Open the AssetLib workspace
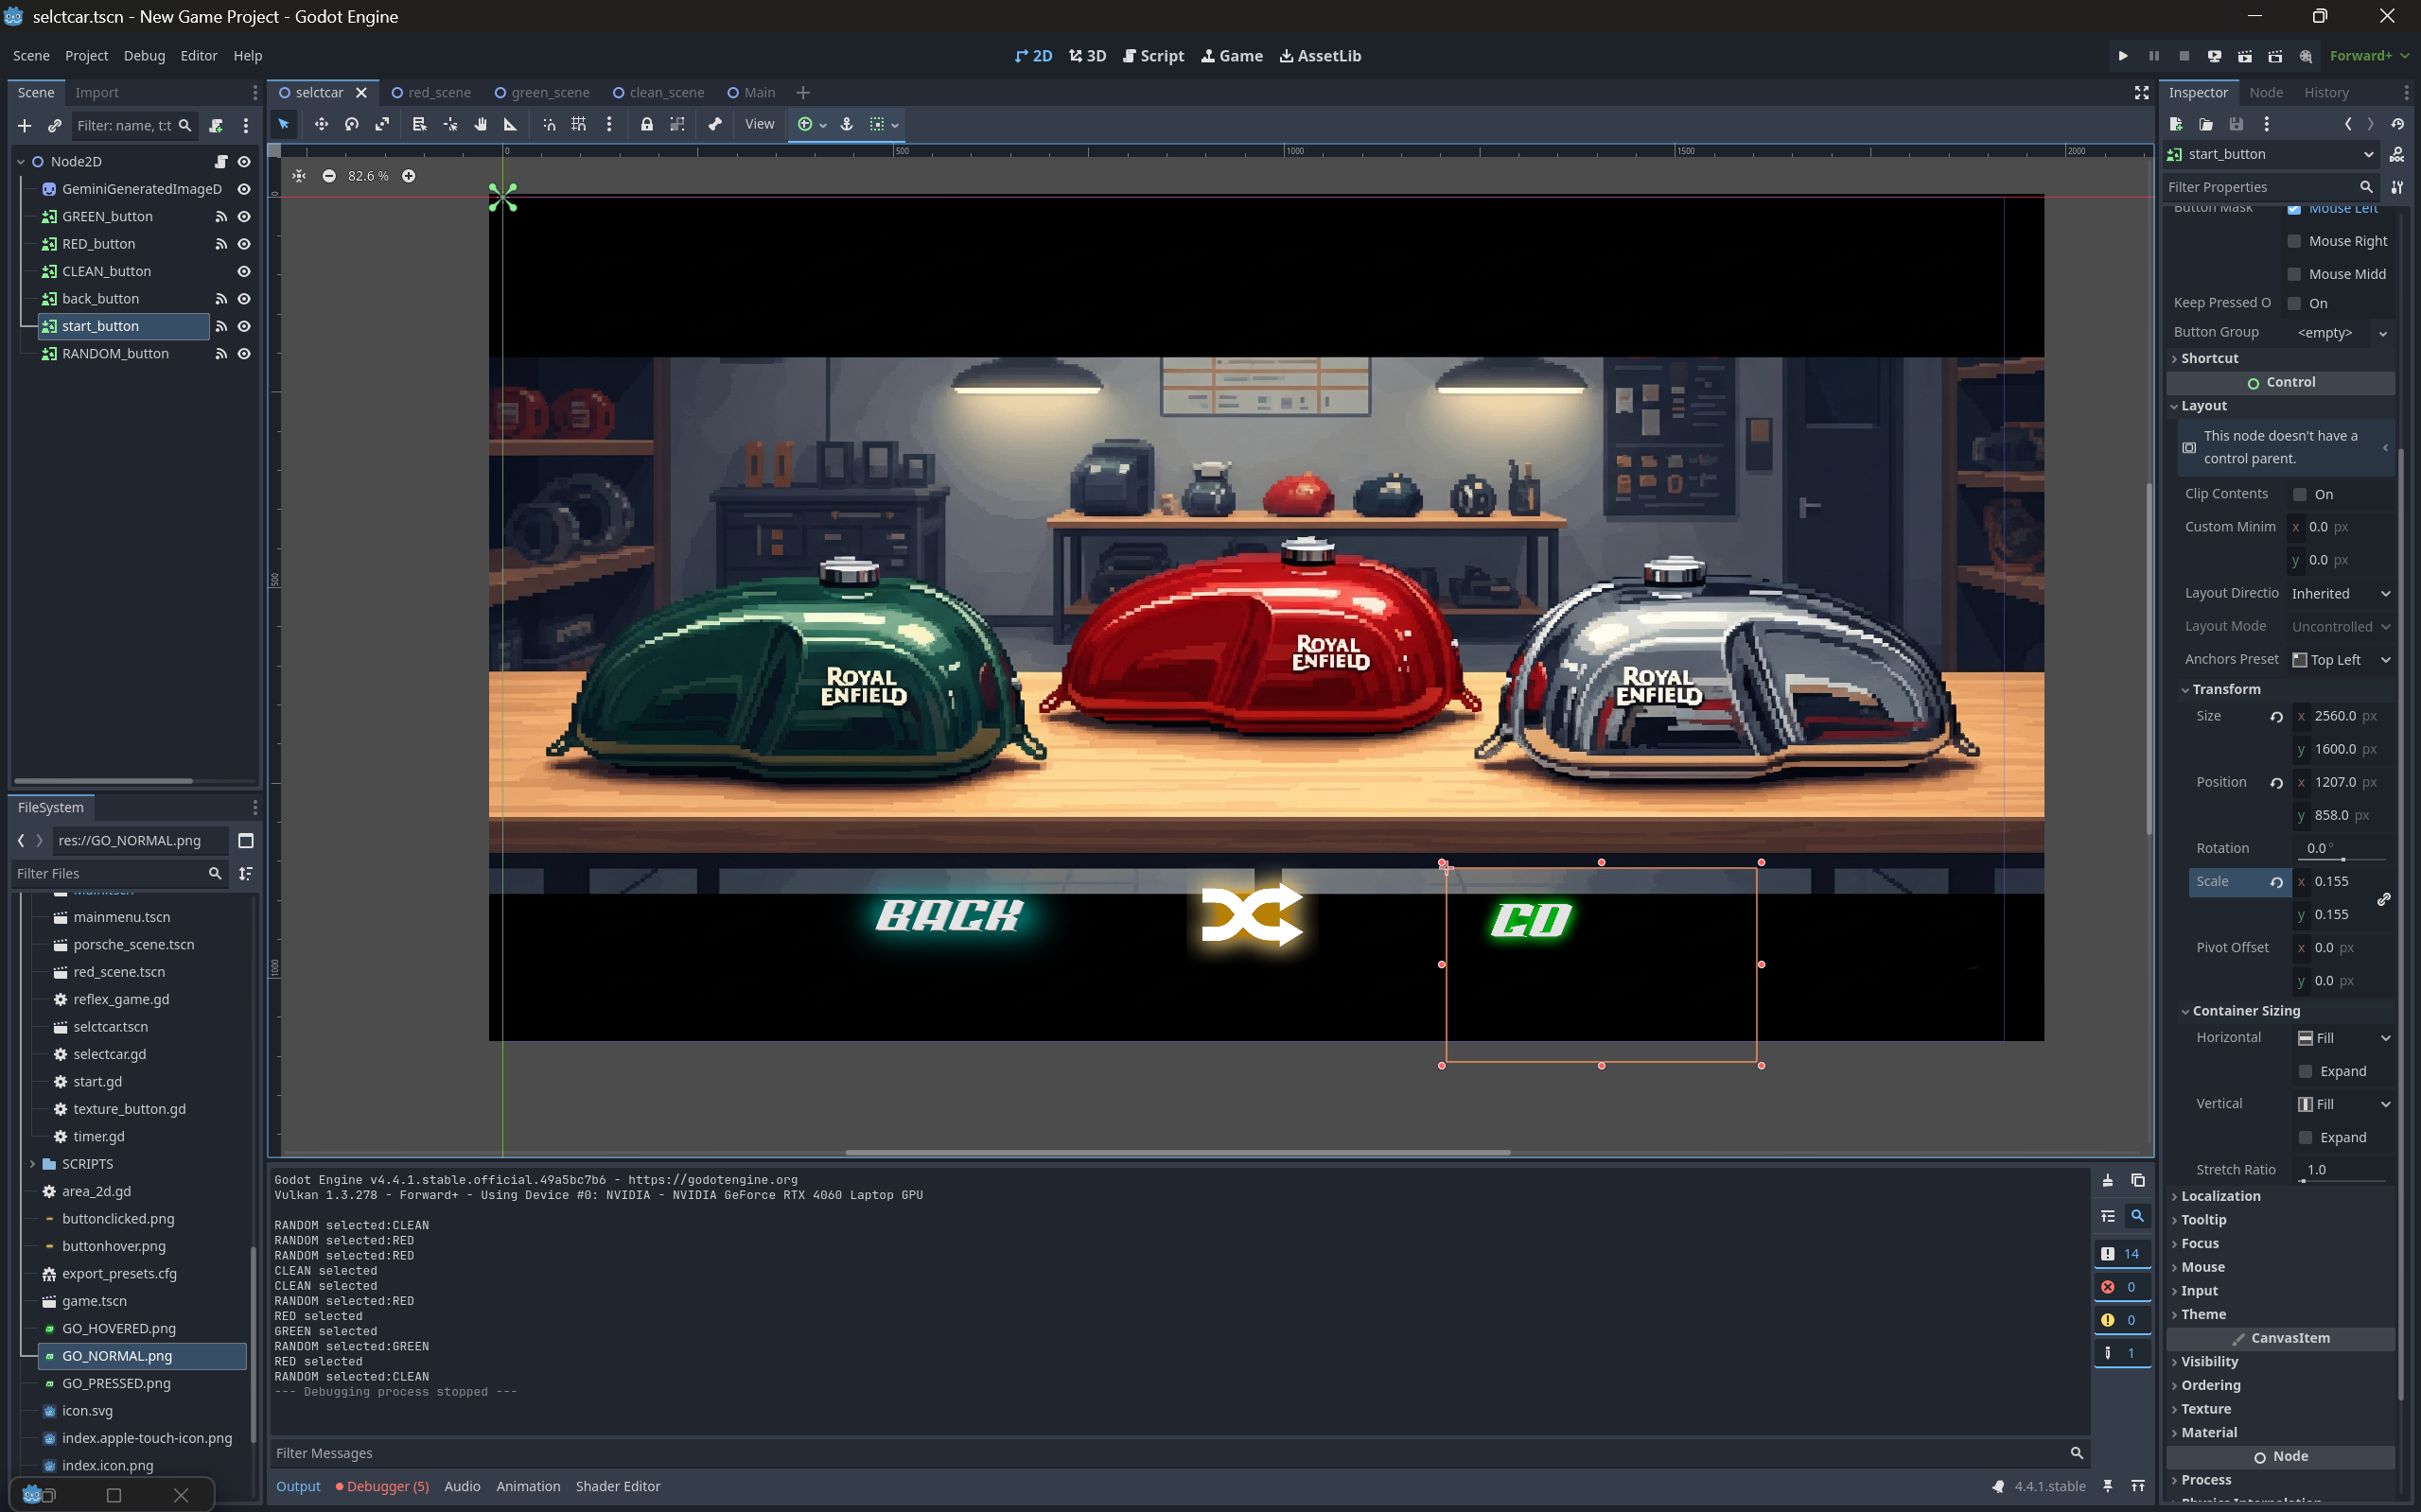Screen dimensions: 2421x1512 1321,56
